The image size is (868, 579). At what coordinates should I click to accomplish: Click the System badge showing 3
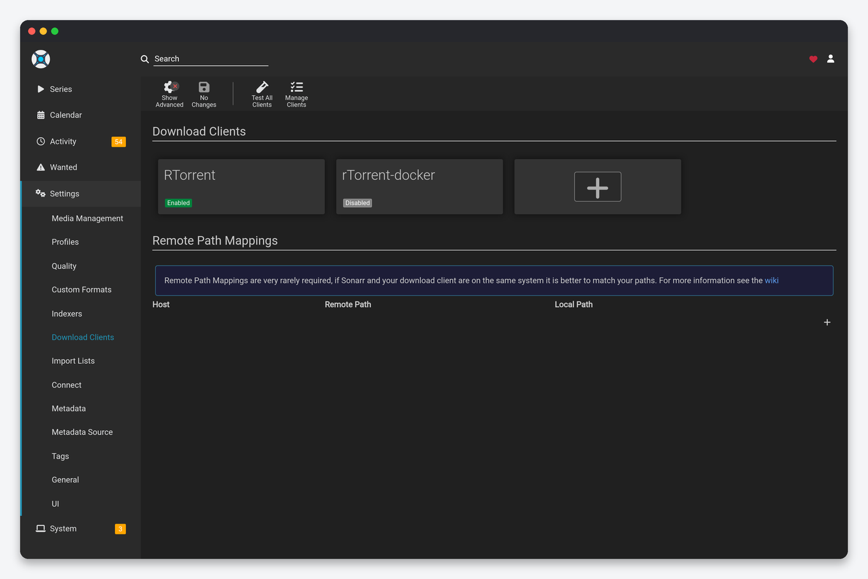coord(120,529)
